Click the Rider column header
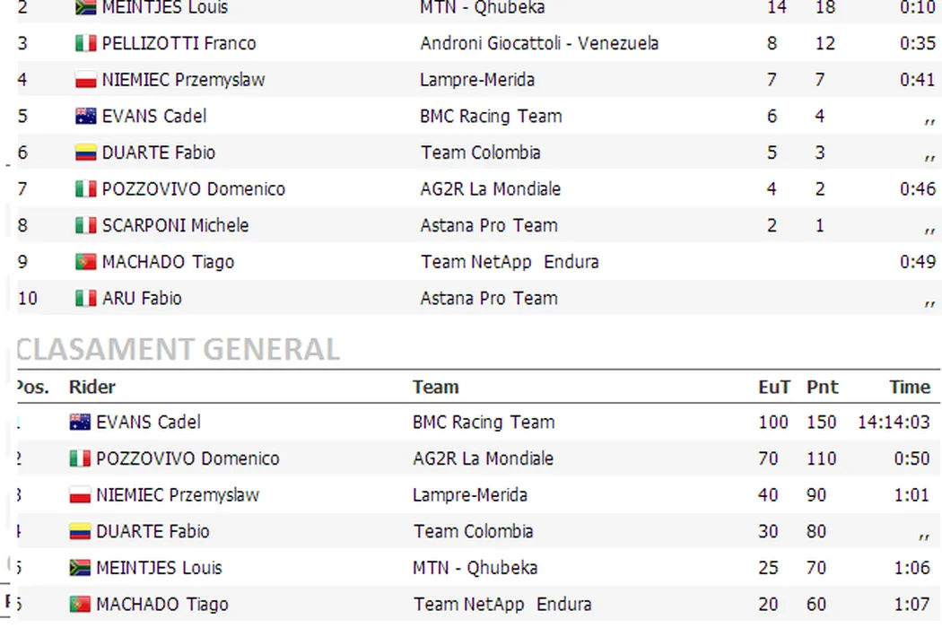The height and width of the screenshot is (628, 942). click(x=92, y=388)
